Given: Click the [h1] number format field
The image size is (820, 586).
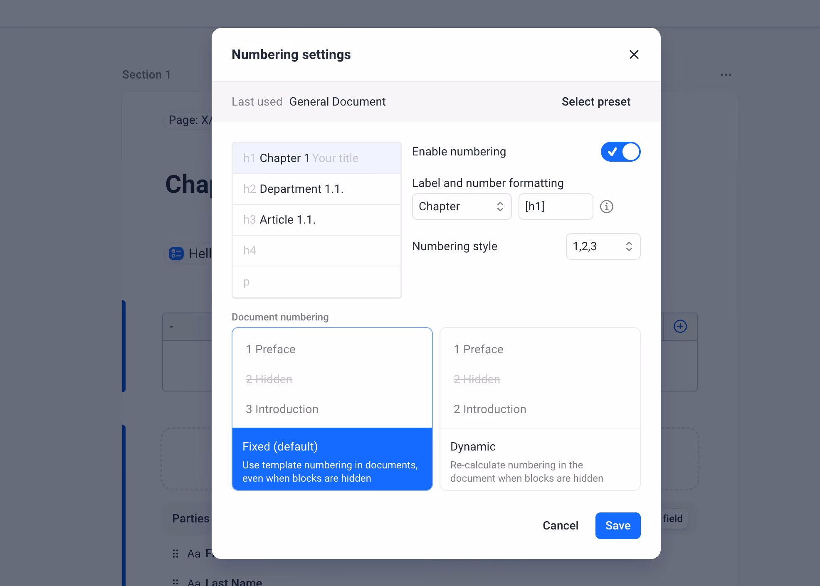Looking at the screenshot, I should 556,207.
